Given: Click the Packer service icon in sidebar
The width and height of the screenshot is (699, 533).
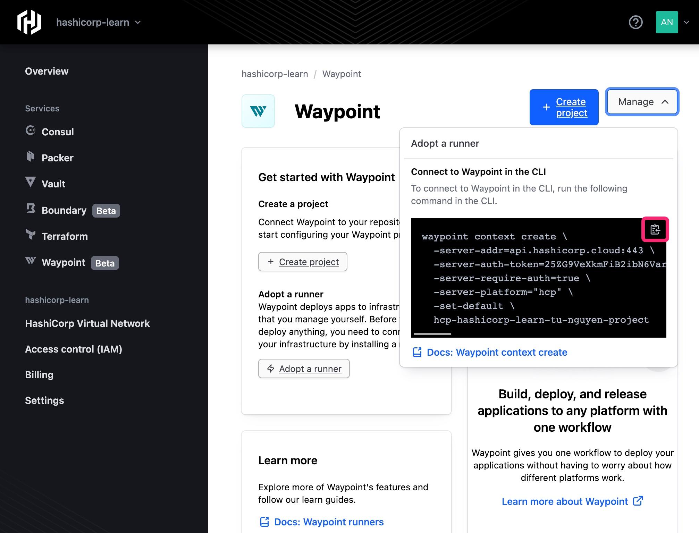Looking at the screenshot, I should coord(30,157).
